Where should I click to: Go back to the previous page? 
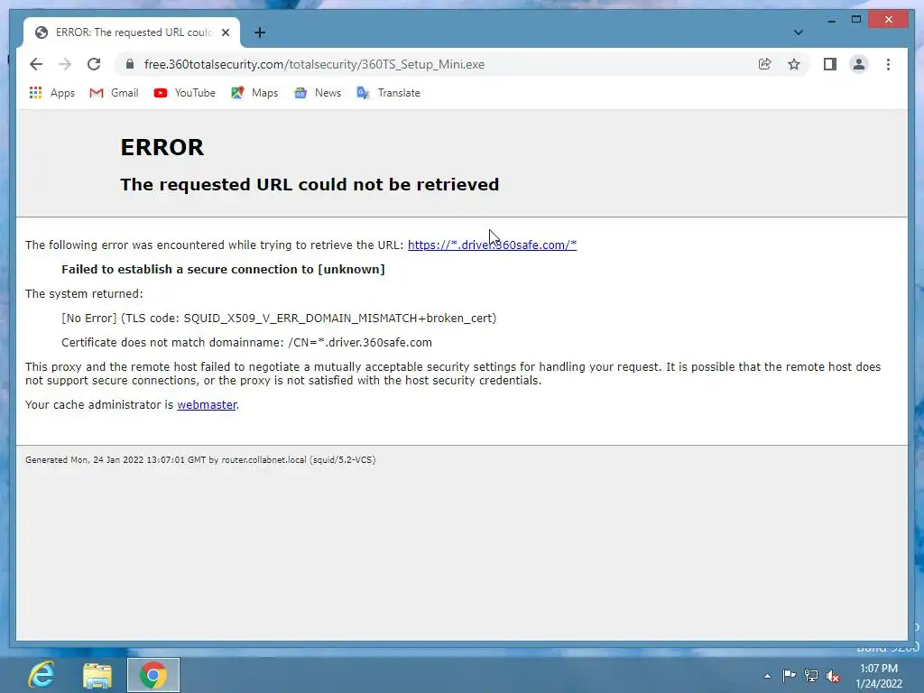pos(36,64)
